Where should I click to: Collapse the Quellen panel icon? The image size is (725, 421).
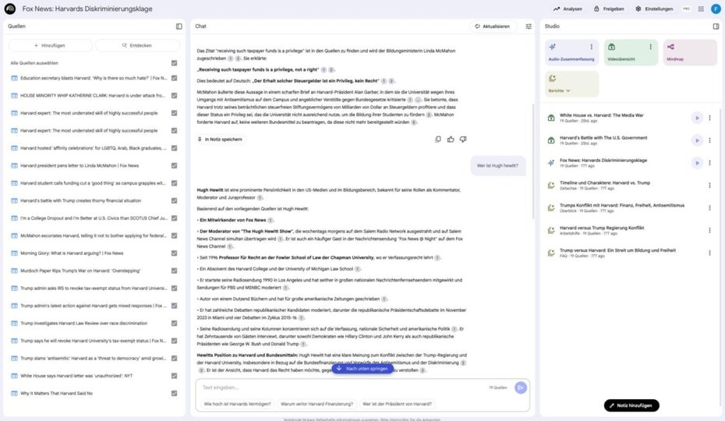pos(179,27)
